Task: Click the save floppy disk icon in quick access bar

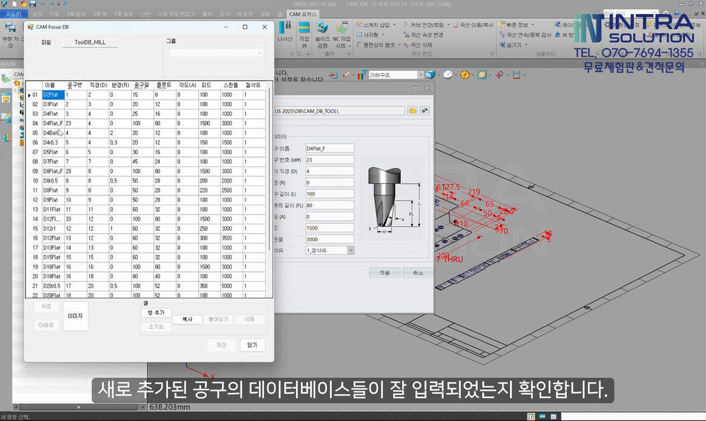Action: pyautogui.click(x=32, y=4)
